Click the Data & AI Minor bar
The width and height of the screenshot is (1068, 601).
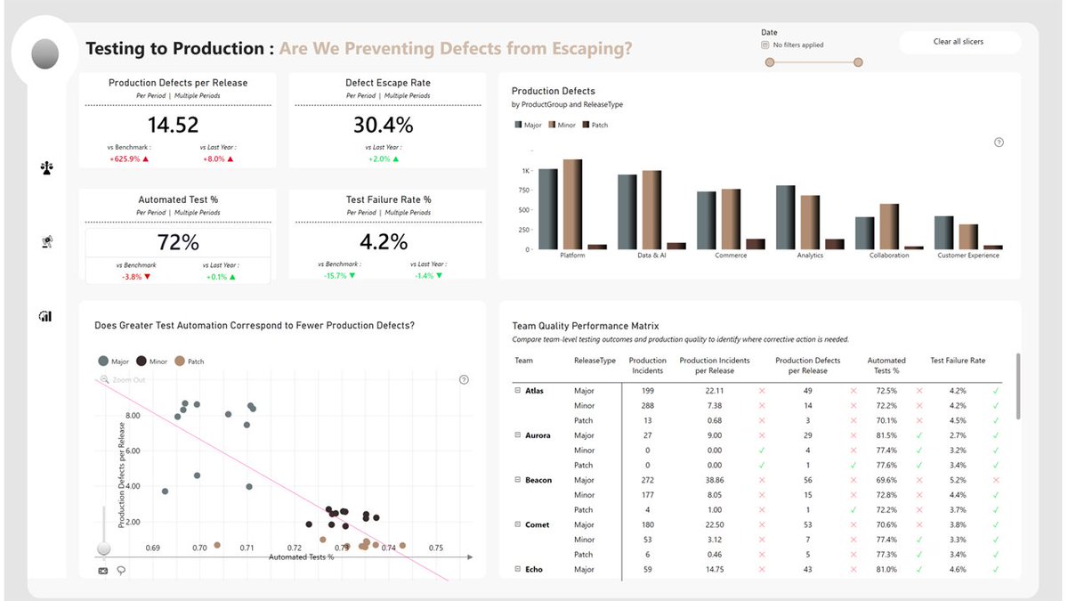coord(651,209)
